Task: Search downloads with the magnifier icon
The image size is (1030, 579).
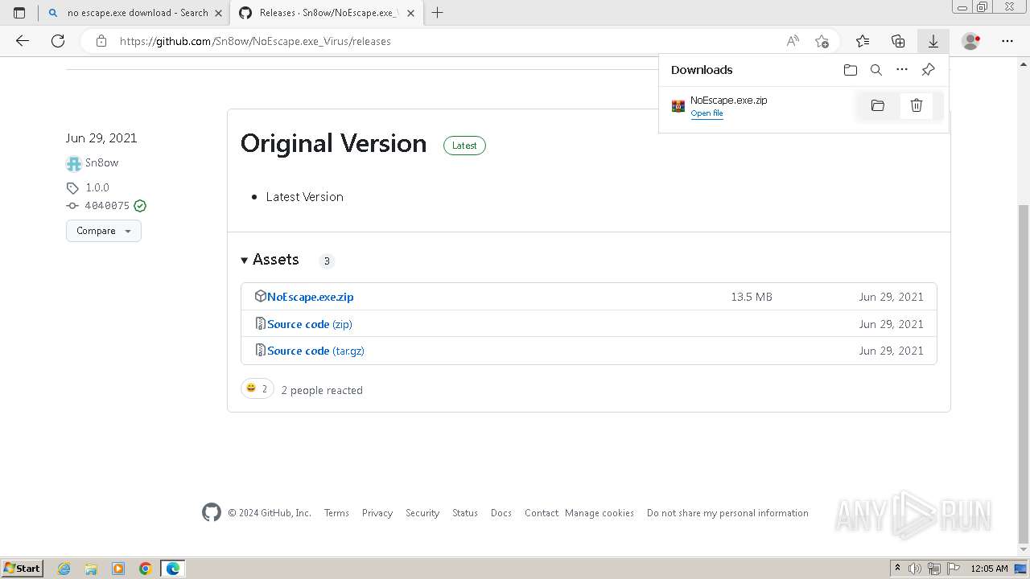Action: pos(876,70)
